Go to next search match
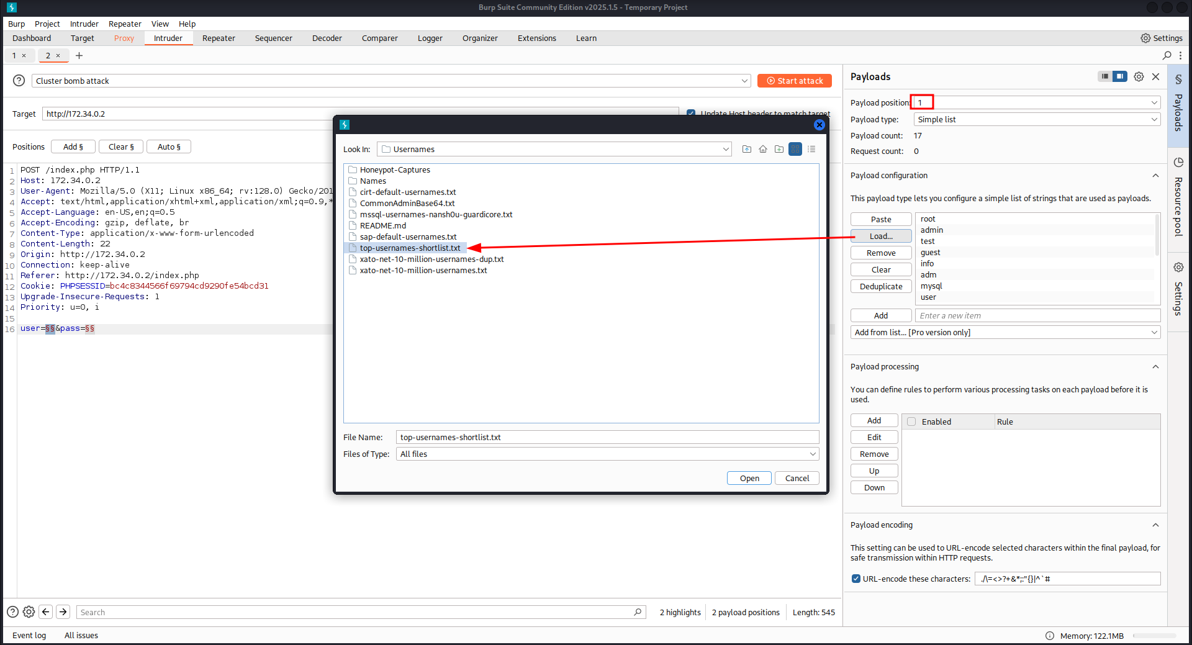 coord(63,612)
